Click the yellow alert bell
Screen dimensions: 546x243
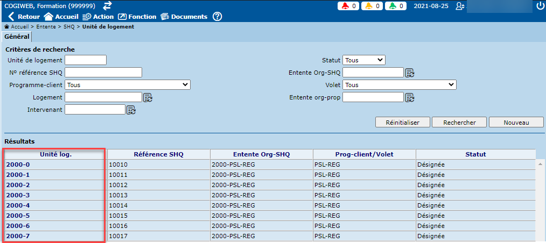(x=370, y=6)
